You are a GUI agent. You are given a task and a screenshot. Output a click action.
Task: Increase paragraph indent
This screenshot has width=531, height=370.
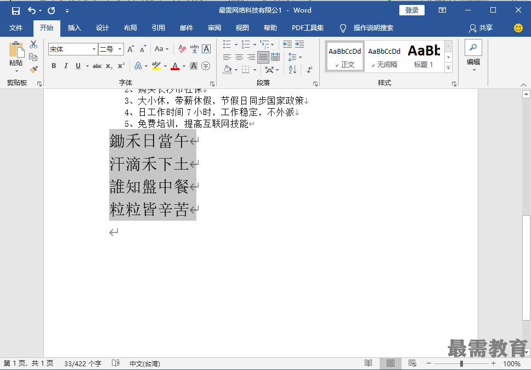pyautogui.click(x=300, y=44)
